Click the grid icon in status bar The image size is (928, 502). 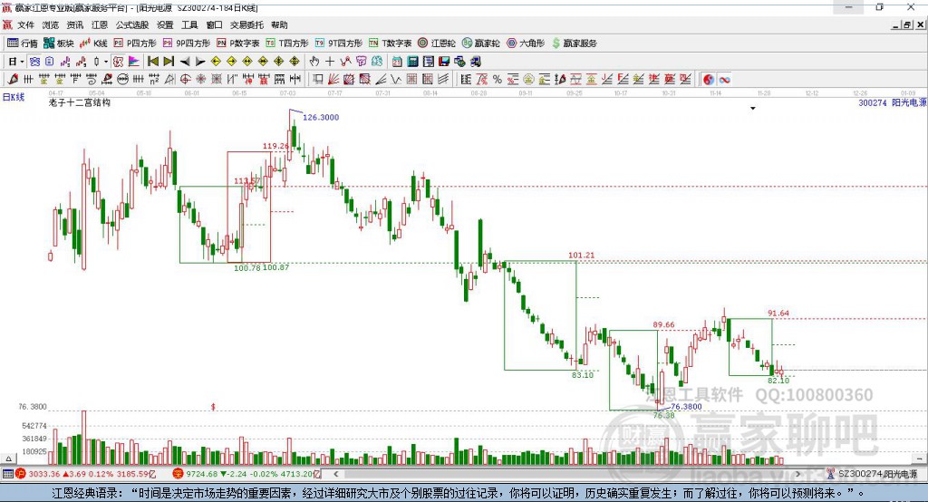pyautogui.click(x=7, y=474)
